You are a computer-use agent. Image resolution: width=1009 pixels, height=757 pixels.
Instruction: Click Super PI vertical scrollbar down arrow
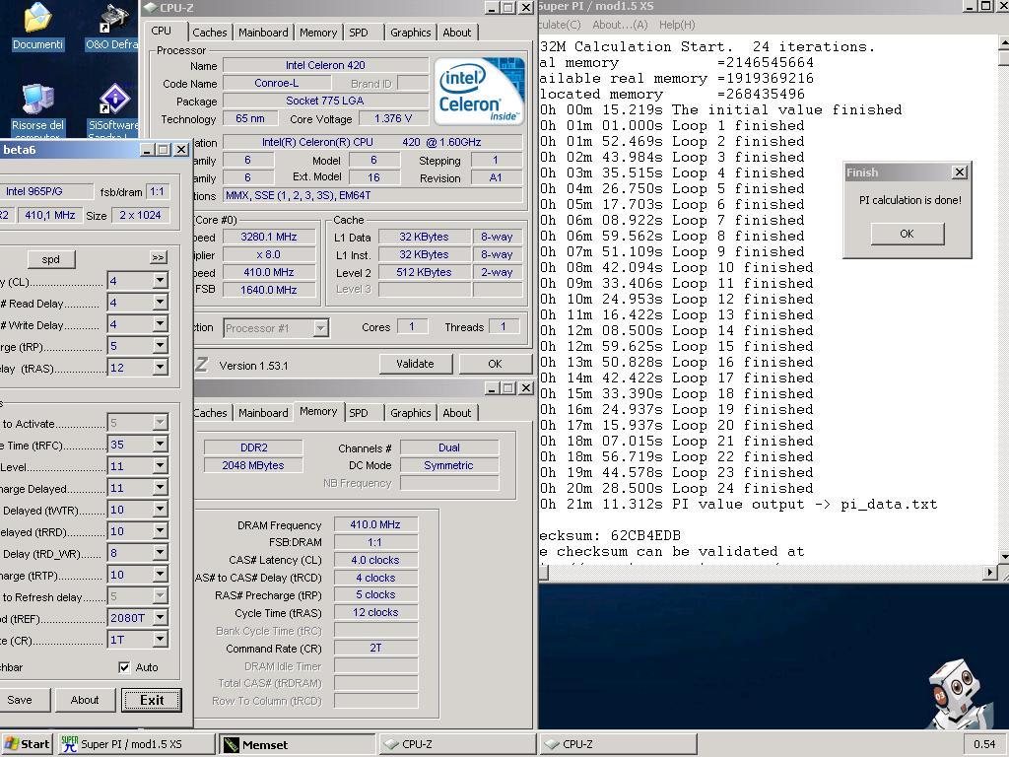coord(1004,556)
